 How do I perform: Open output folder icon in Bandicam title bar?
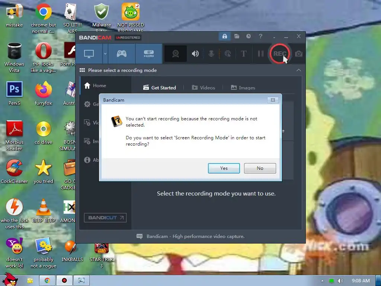click(237, 36)
